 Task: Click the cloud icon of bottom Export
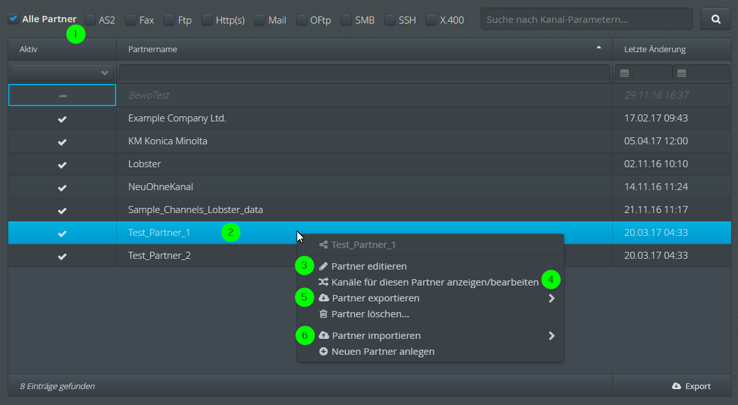coord(676,386)
